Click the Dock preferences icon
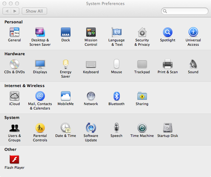The image size is (211, 177). [66, 32]
